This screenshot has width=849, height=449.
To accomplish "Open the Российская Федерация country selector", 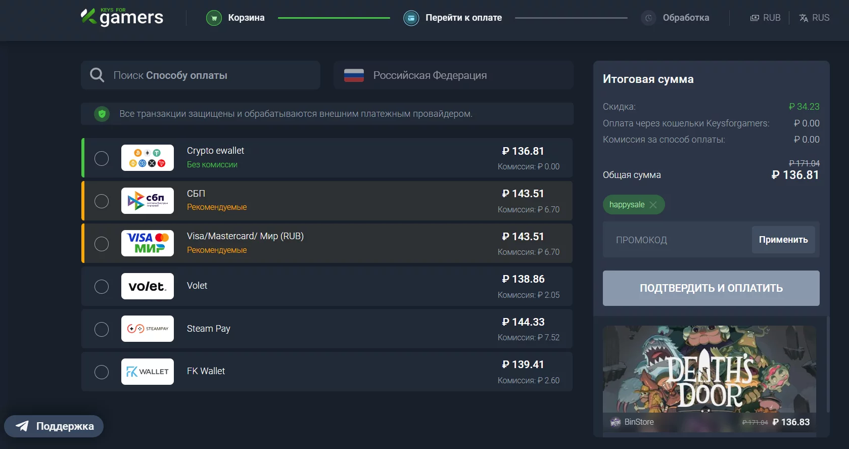I will click(x=453, y=75).
